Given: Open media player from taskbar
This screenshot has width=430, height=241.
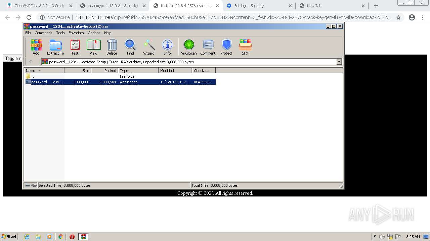Looking at the screenshot, I should click(x=49, y=237).
